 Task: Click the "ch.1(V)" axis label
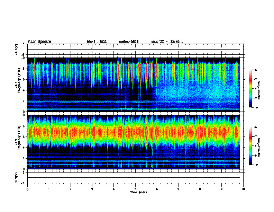tap(17, 49)
